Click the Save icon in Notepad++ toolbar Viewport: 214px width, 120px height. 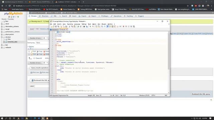click(56, 27)
